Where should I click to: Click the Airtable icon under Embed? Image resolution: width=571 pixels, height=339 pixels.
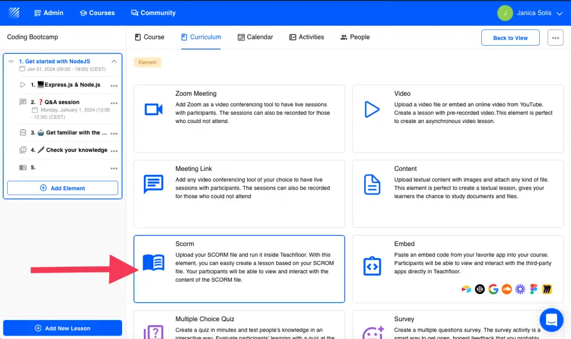point(466,289)
